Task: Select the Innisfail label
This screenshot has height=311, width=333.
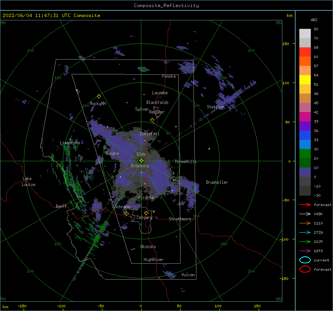Action: (x=149, y=134)
